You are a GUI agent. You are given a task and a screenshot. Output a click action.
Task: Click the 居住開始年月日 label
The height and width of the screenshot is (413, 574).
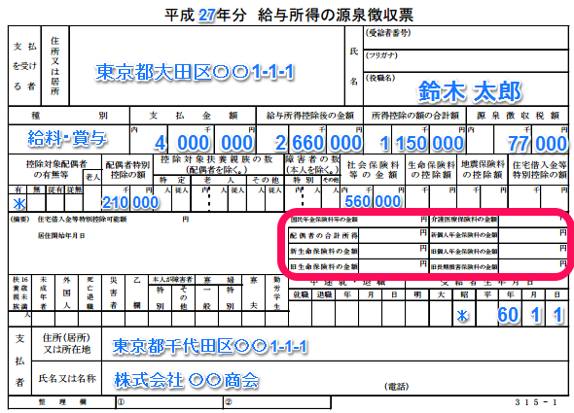[61, 236]
